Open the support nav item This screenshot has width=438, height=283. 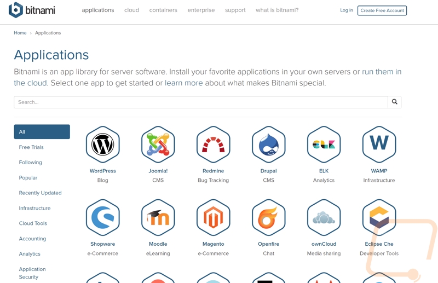pyautogui.click(x=235, y=10)
